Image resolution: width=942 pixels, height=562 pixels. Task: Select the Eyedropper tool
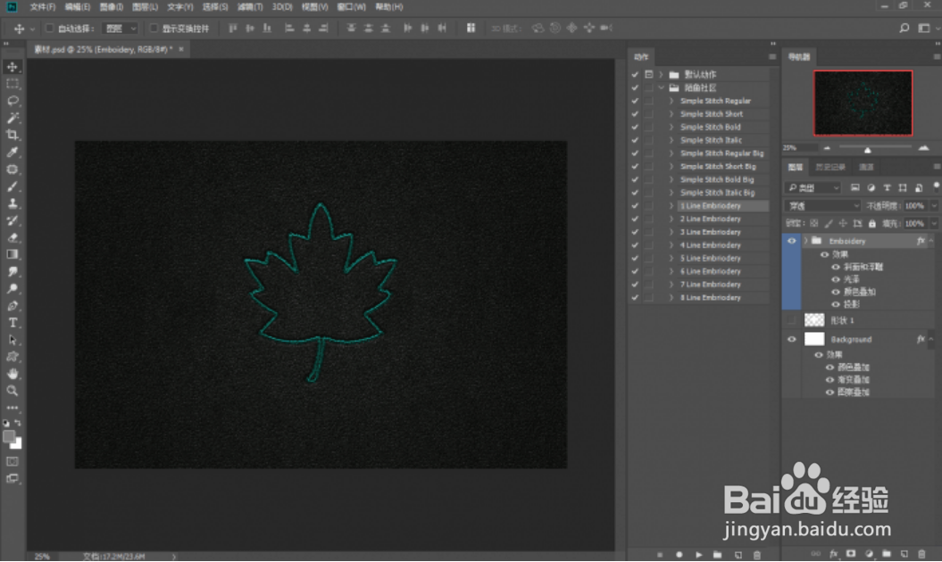click(x=13, y=152)
